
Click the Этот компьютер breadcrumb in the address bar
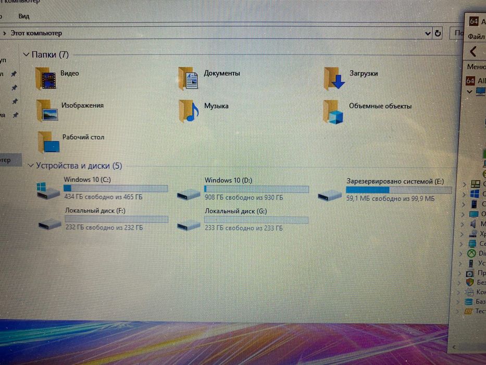click(x=36, y=33)
